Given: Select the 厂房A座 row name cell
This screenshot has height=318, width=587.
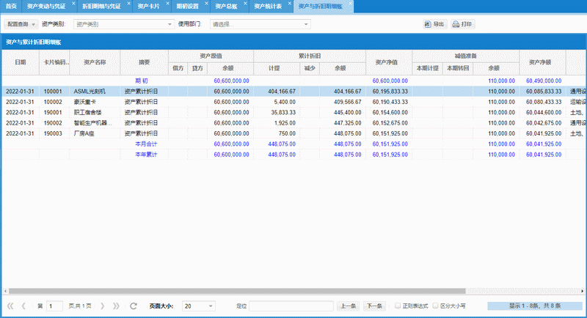Looking at the screenshot, I should pos(95,133).
